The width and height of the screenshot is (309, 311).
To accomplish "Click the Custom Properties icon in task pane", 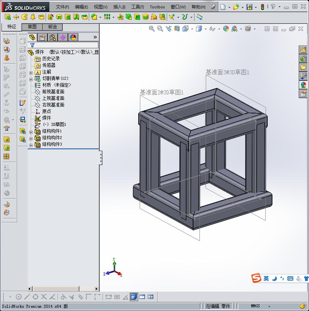I will [x=303, y=94].
